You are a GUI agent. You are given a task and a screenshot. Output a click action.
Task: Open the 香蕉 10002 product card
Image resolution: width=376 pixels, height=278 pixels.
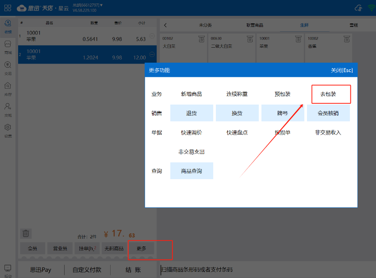329,48
